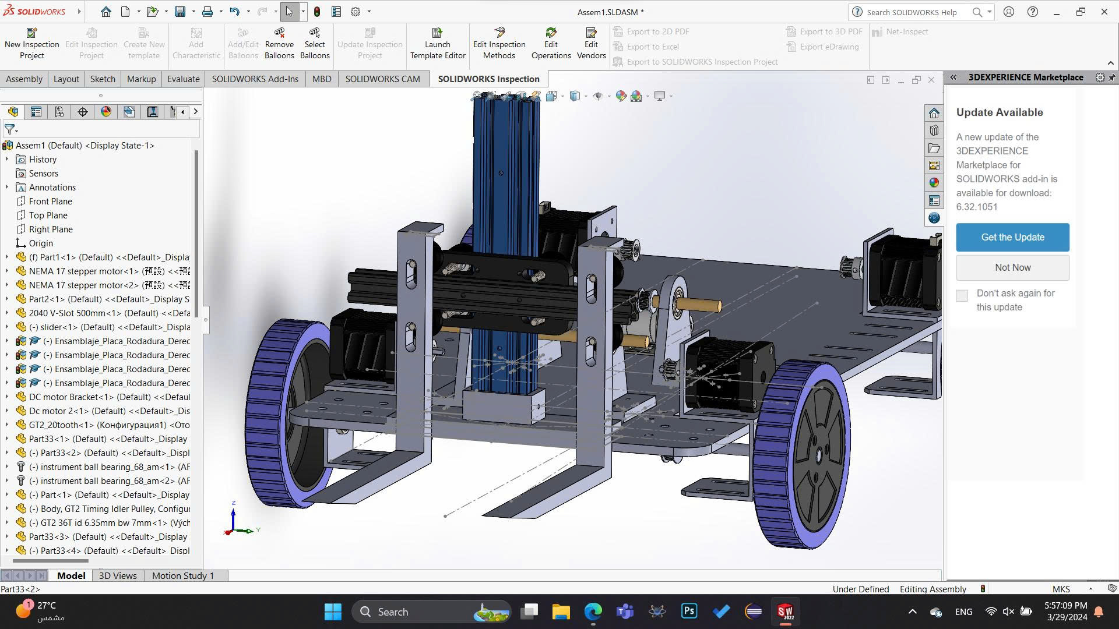The height and width of the screenshot is (629, 1119).
Task: Open the Edit Appearance tool in view toolbar
Action: (x=621, y=96)
